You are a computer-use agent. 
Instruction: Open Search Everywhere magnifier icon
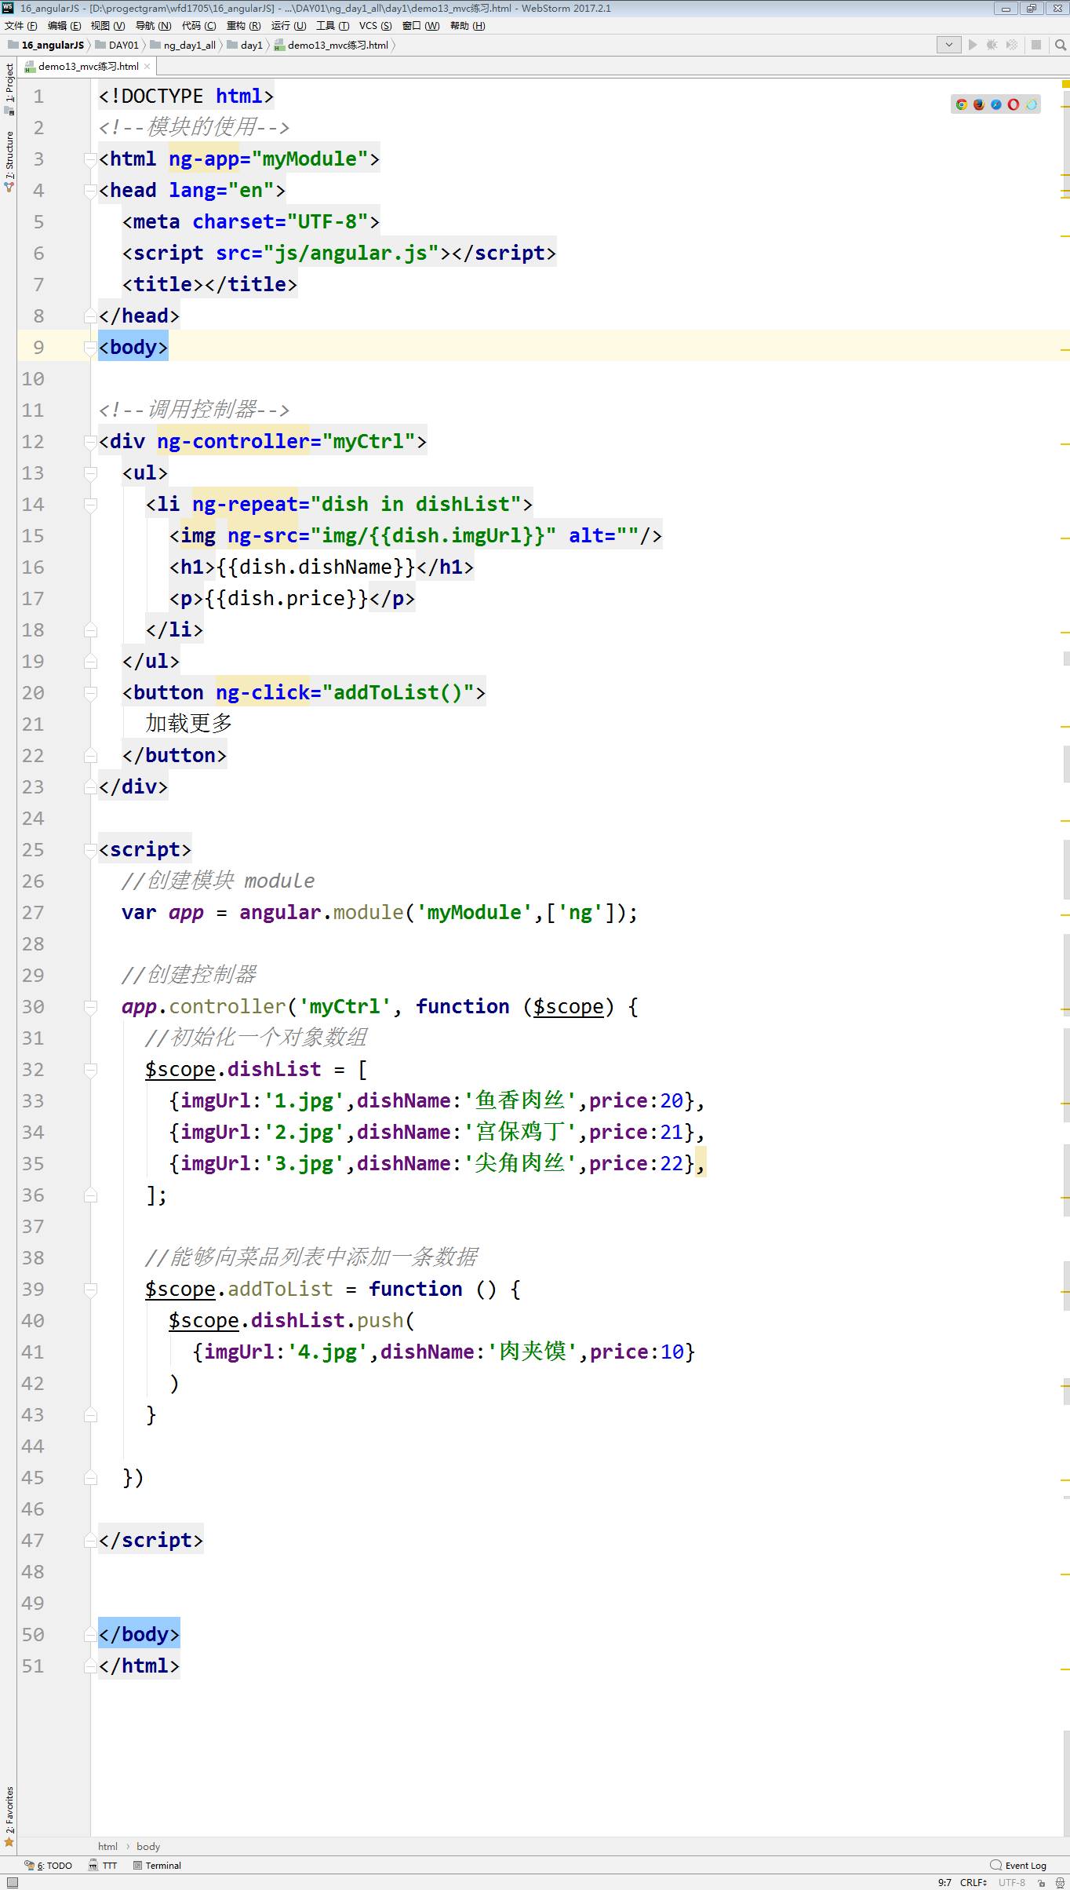pyautogui.click(x=1060, y=45)
